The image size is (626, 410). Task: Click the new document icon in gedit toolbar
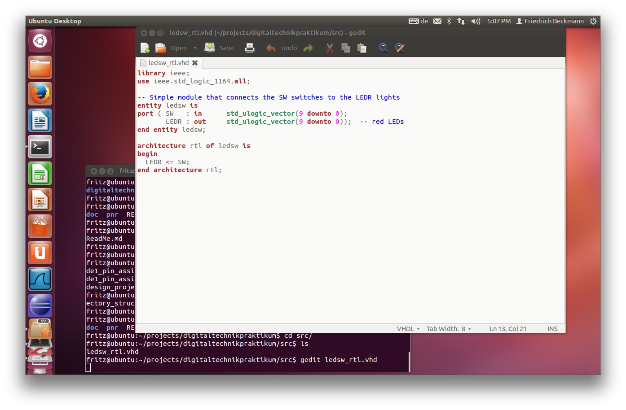click(145, 48)
